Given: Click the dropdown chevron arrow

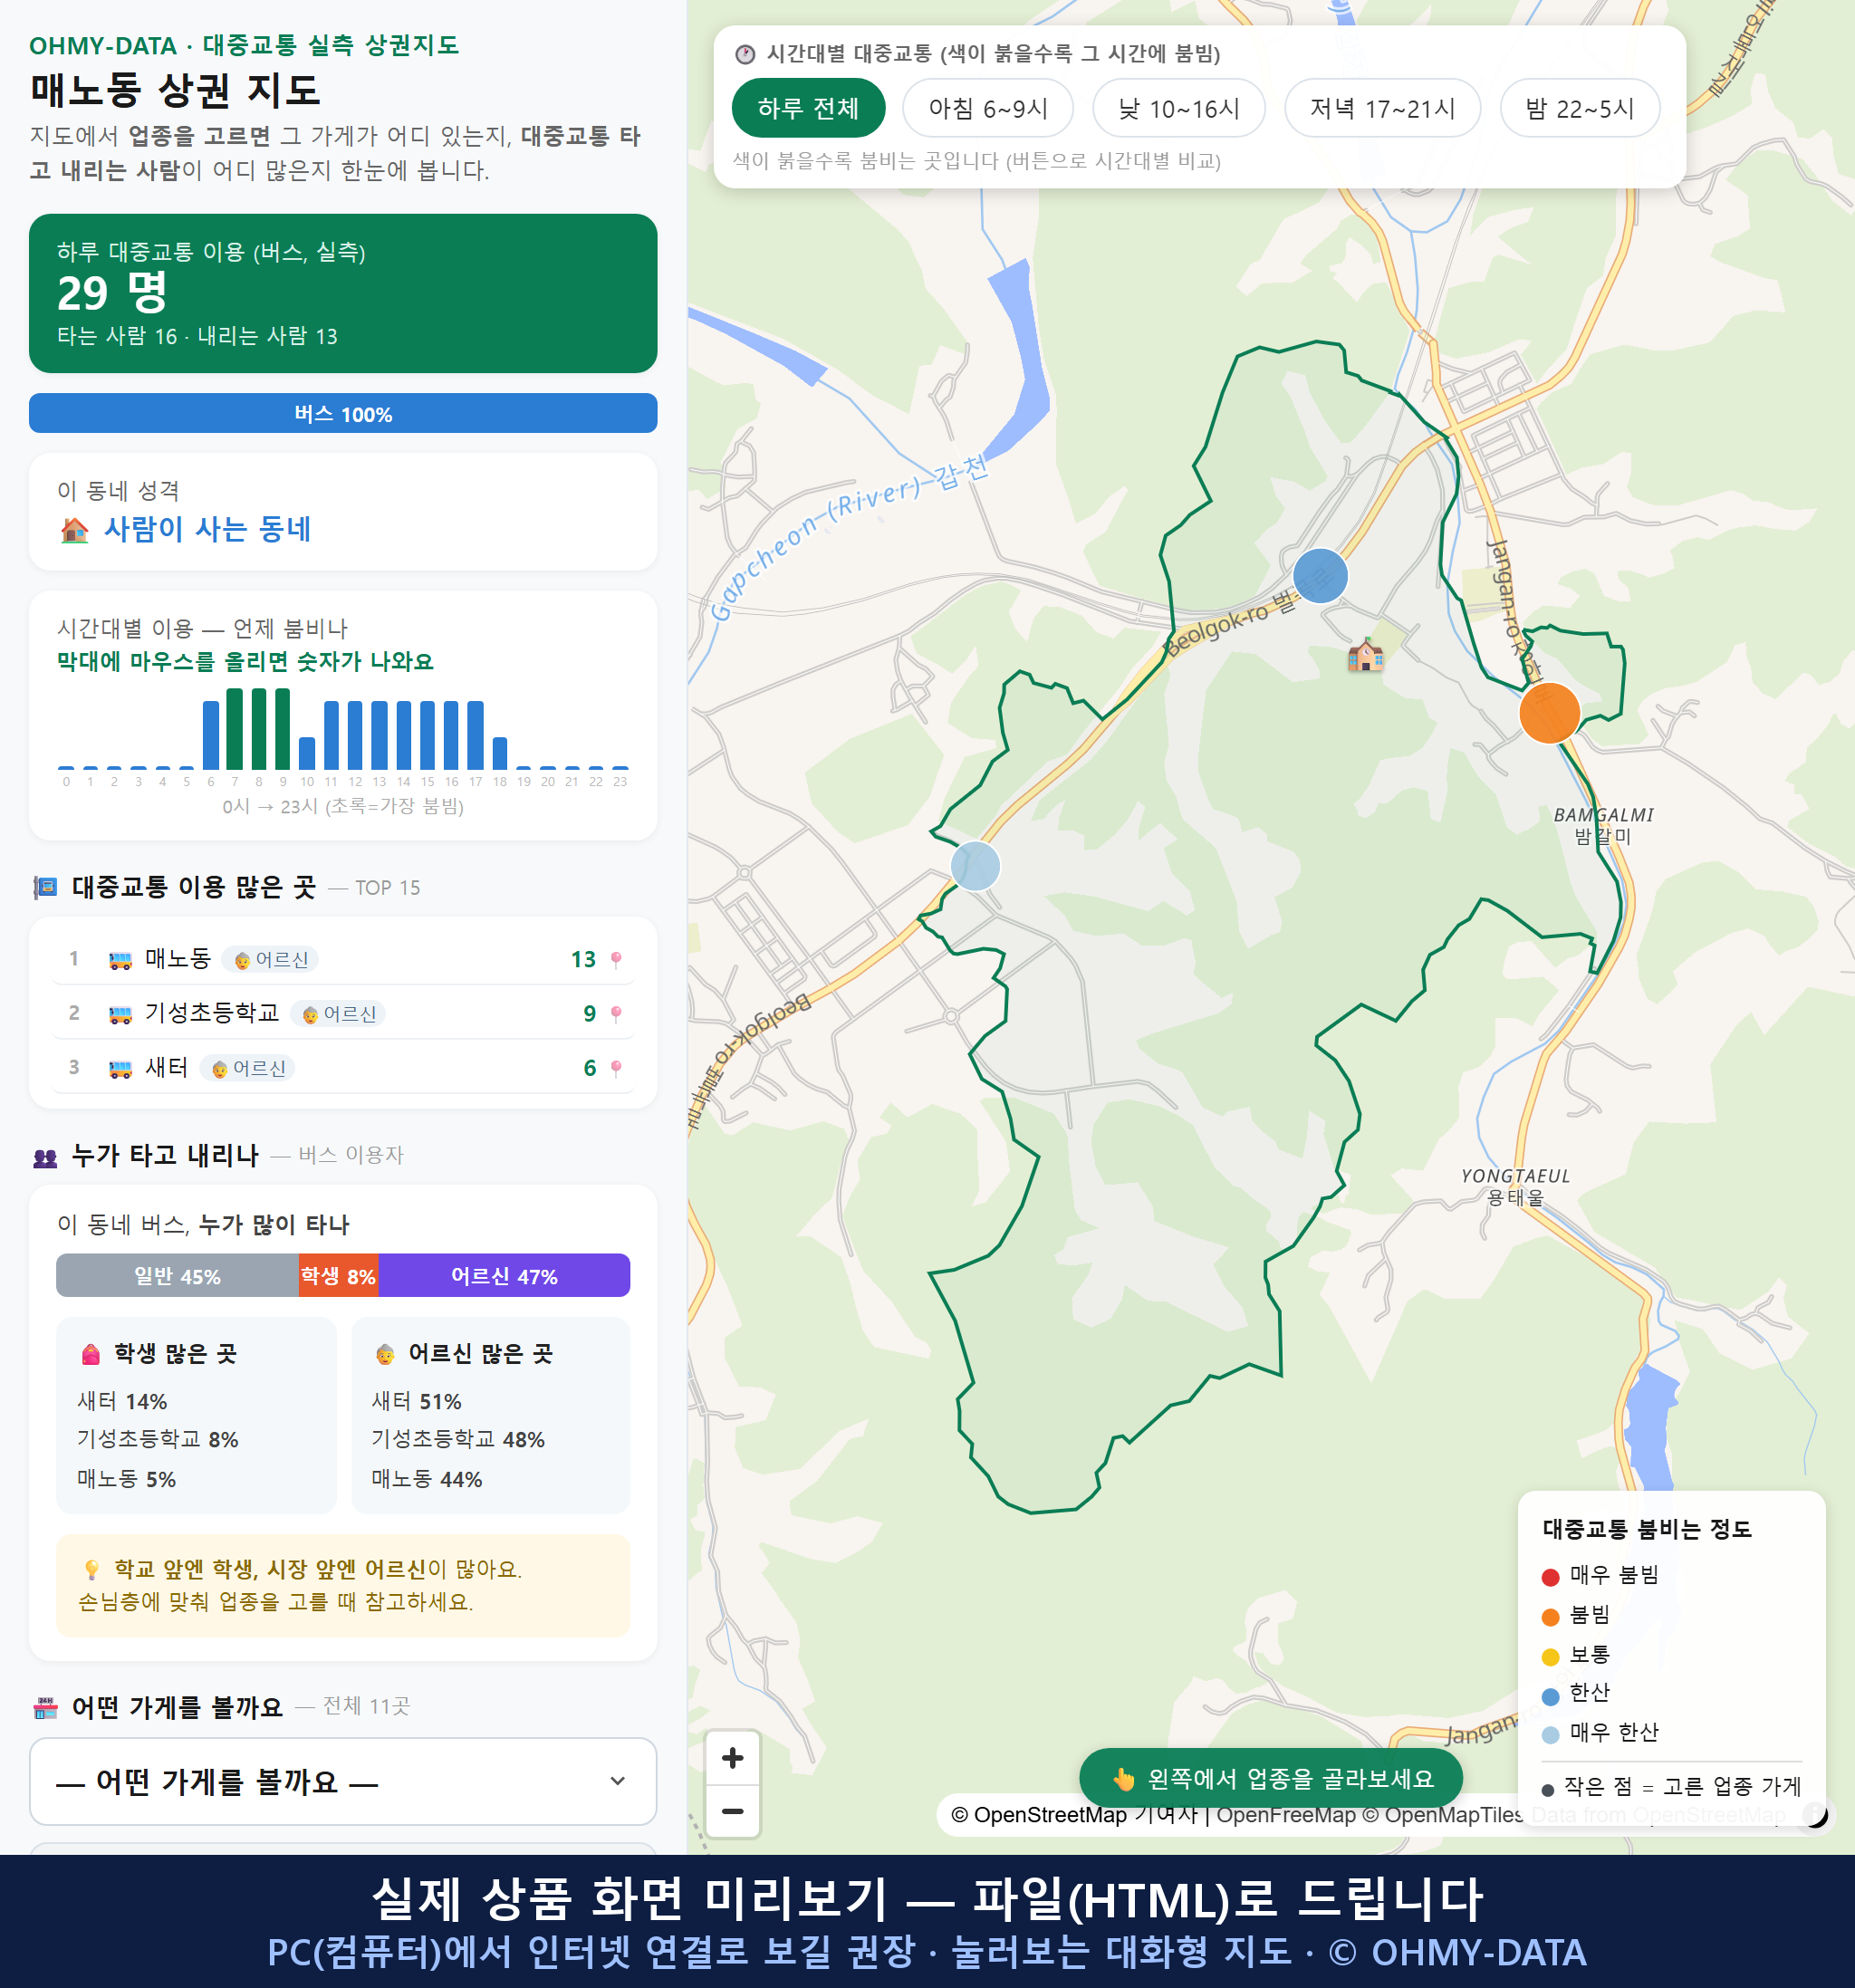Looking at the screenshot, I should point(617,1781).
